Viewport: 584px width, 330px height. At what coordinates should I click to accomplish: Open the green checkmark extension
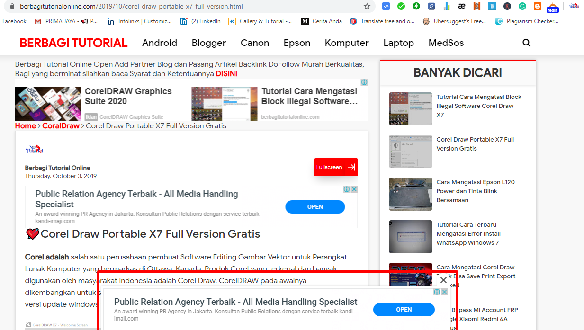click(401, 6)
